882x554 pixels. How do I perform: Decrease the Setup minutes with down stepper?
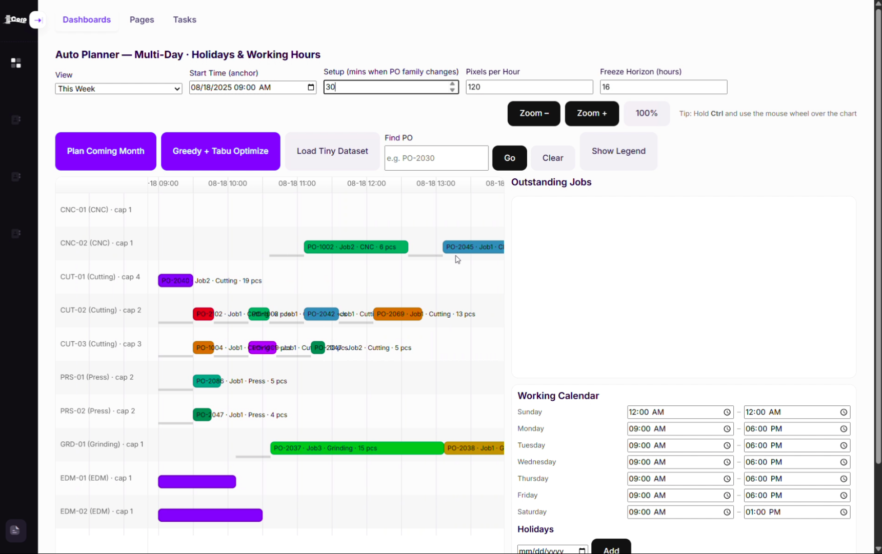tap(452, 90)
